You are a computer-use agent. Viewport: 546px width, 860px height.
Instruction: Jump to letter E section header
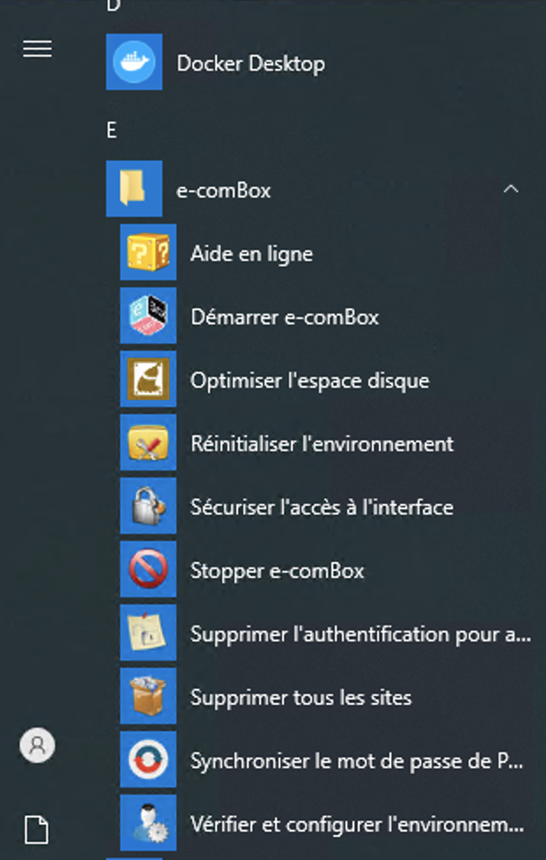(x=112, y=130)
